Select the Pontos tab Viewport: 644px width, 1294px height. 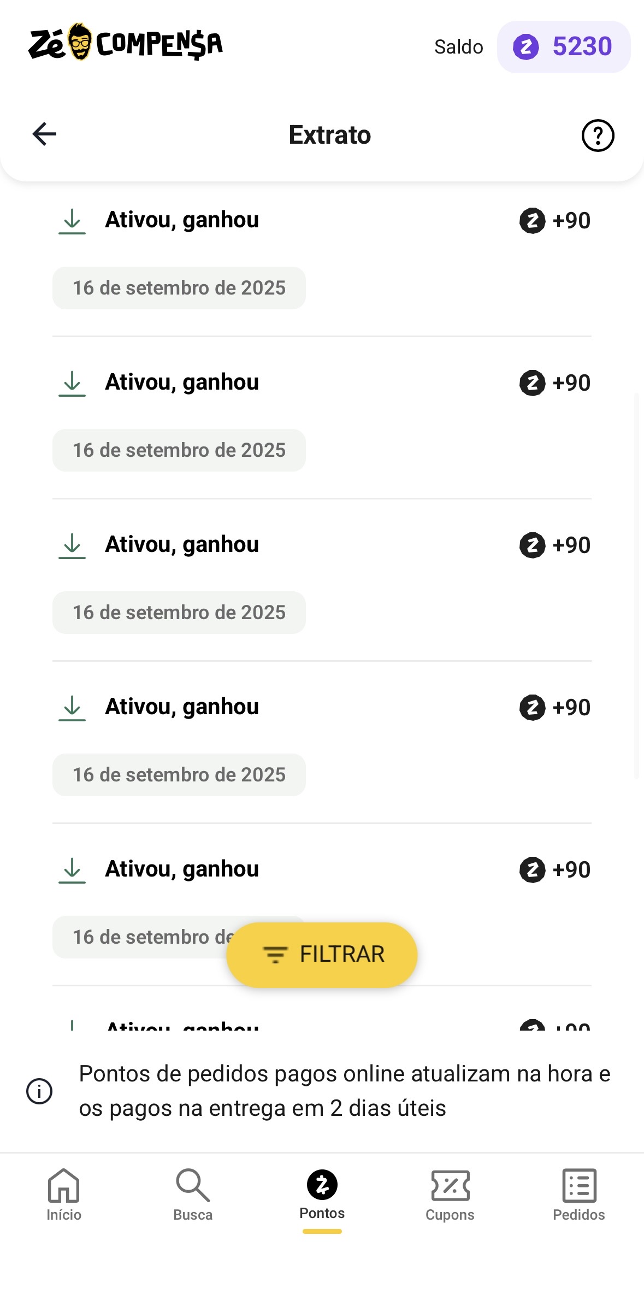(322, 1195)
